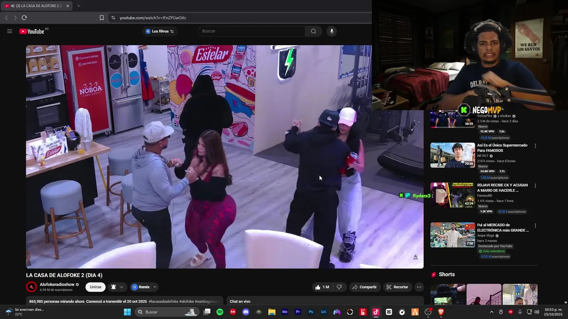Open Task View in the taskbar

tap(207, 312)
